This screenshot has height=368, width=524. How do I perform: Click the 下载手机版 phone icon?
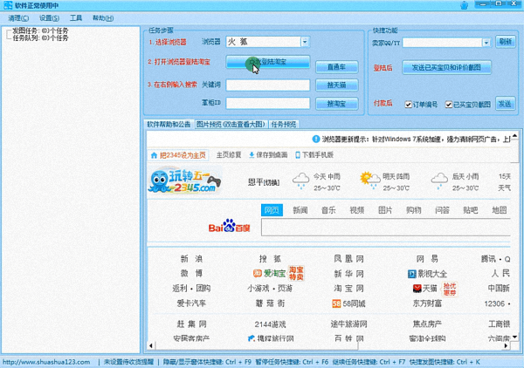(297, 154)
